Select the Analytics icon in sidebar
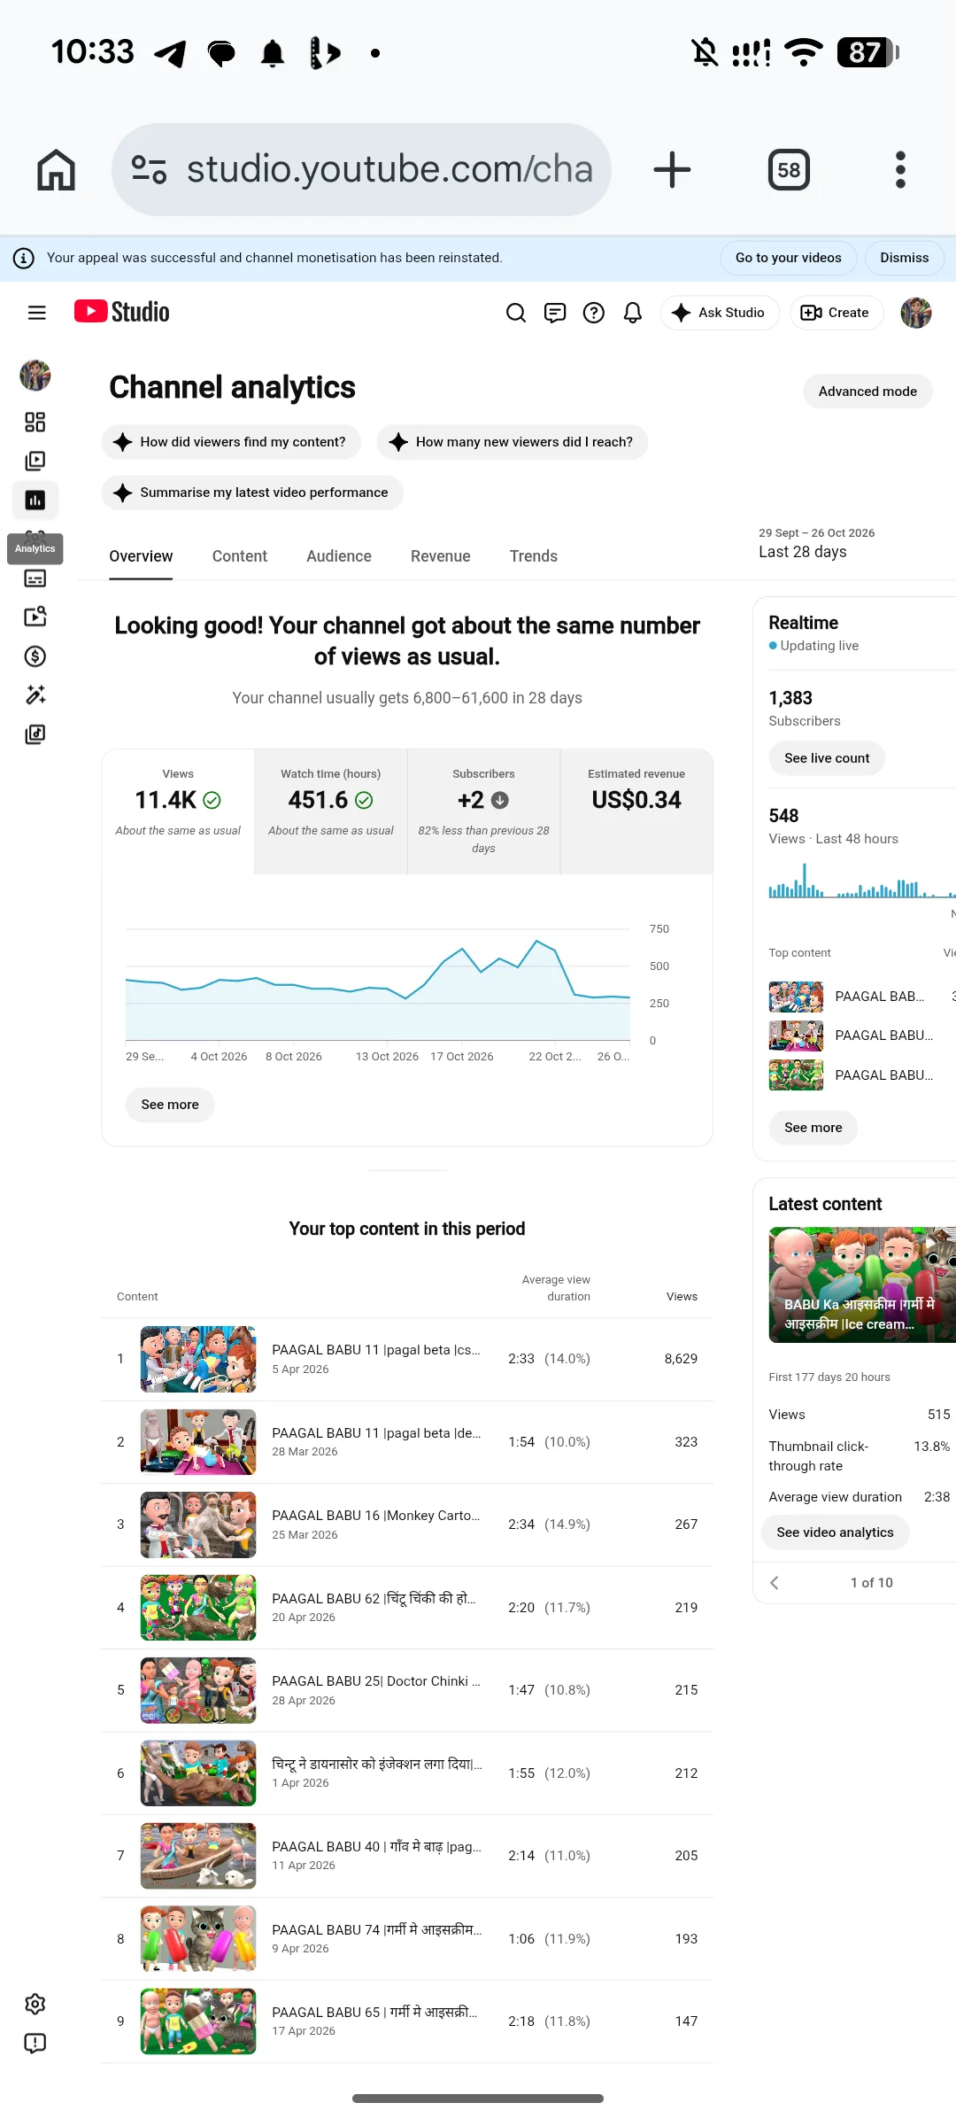This screenshot has width=956, height=2126. pyautogui.click(x=35, y=500)
